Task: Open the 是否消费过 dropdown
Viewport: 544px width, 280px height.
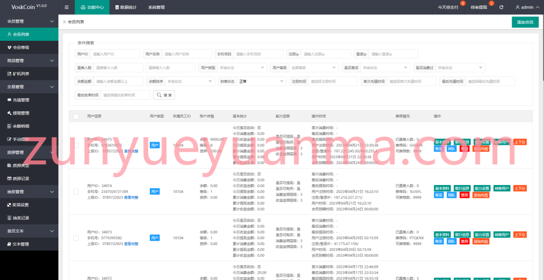Action: click(x=460, y=67)
